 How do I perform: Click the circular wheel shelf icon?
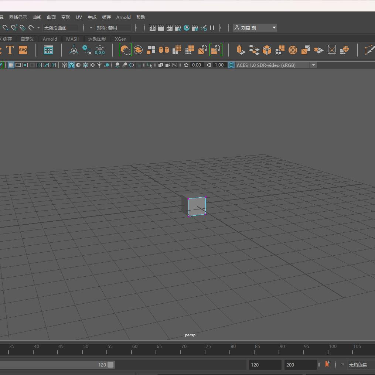point(293,50)
